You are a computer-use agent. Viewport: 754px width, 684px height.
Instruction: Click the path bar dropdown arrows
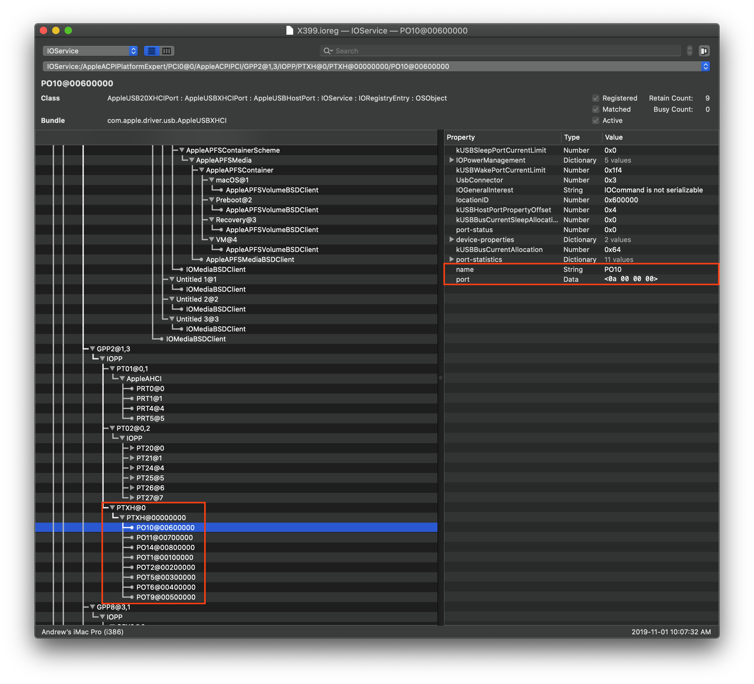pyautogui.click(x=705, y=66)
